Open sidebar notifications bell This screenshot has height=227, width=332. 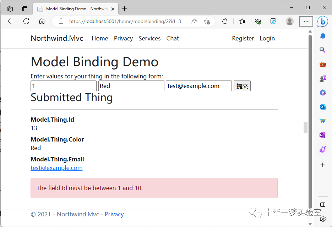point(322,36)
